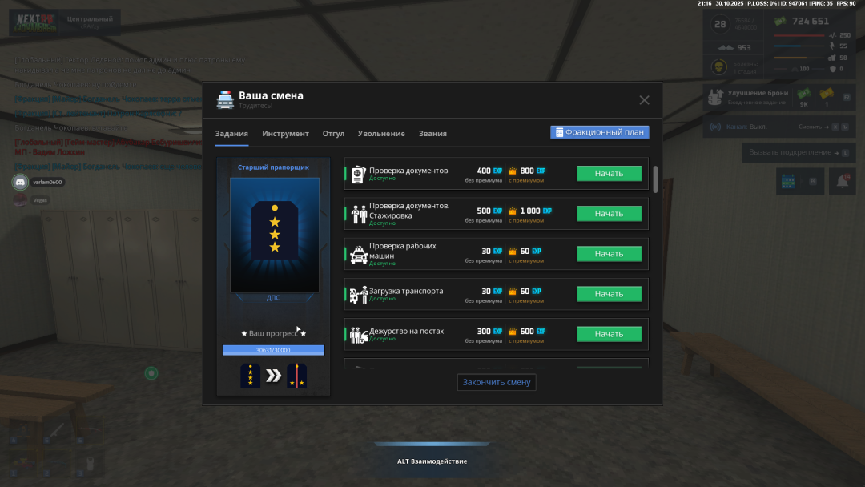The image size is (865, 487).
Task: Click the armor vest 'Улучшение брони' icon
Action: pos(715,98)
